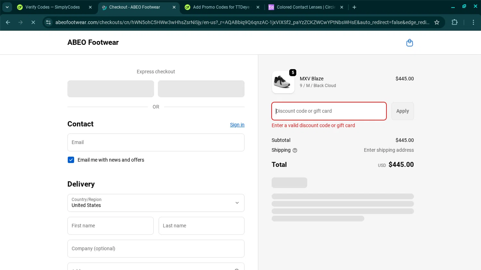481x270 pixels.
Task: Click the ABEO Footwear store name
Action: (93, 42)
